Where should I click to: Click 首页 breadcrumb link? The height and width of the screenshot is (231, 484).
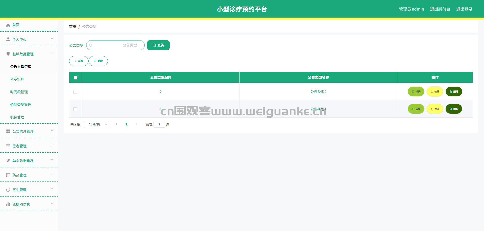73,27
